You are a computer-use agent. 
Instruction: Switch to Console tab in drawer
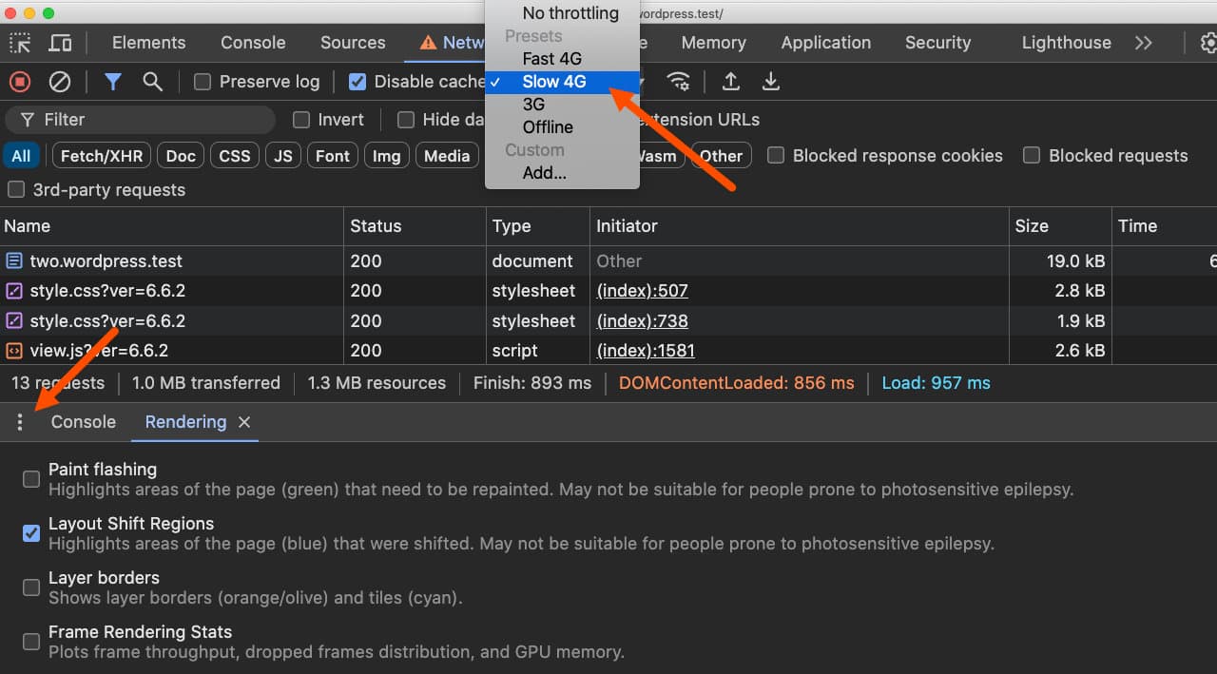click(84, 422)
